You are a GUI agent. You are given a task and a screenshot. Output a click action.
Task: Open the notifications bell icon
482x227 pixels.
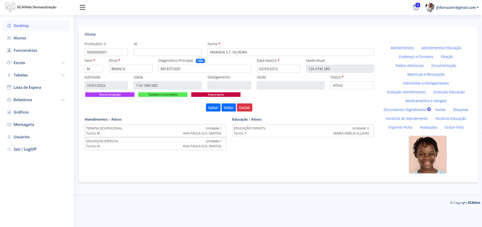point(416,8)
